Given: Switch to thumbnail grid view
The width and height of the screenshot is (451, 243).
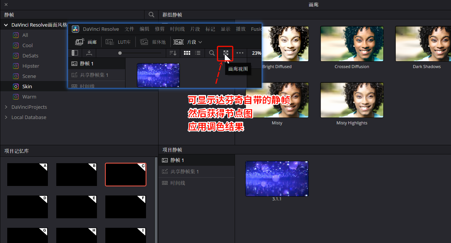Looking at the screenshot, I should (x=187, y=53).
